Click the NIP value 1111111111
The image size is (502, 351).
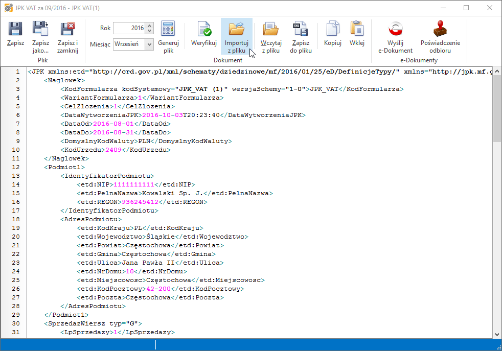click(x=134, y=184)
